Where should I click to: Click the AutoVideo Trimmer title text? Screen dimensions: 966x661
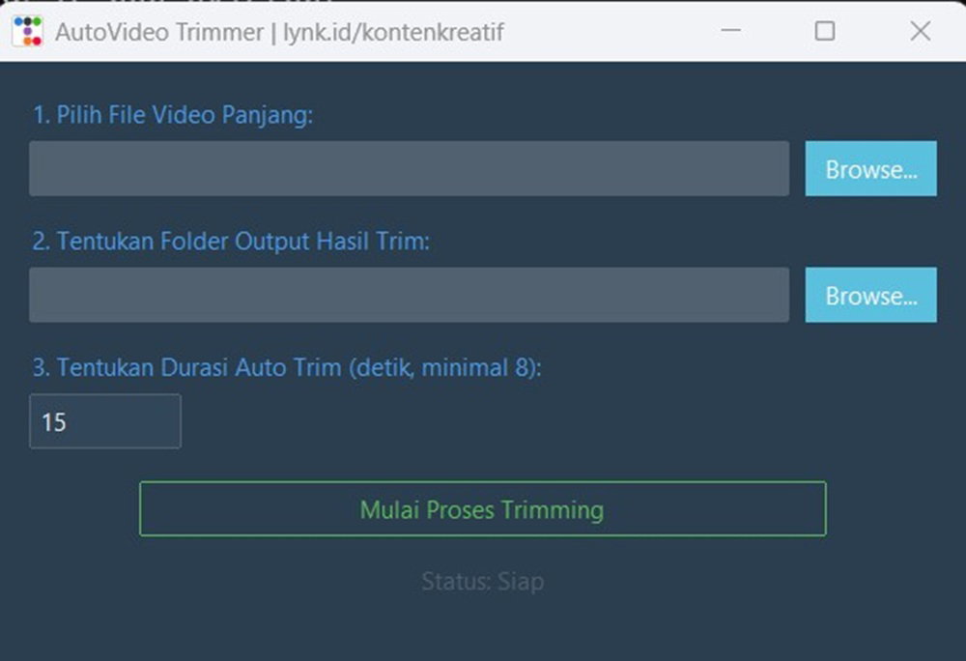tap(159, 32)
